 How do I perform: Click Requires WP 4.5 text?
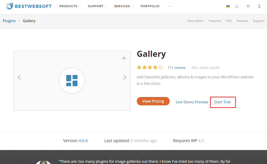189,141
